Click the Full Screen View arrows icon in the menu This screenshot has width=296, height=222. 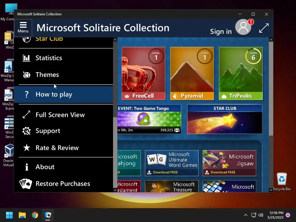pyautogui.click(x=26, y=114)
